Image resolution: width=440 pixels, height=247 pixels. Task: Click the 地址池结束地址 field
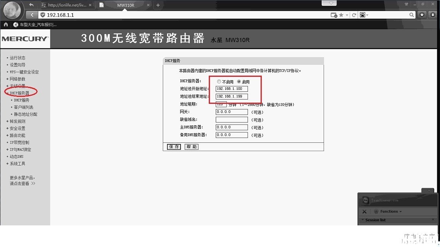pos(232,96)
